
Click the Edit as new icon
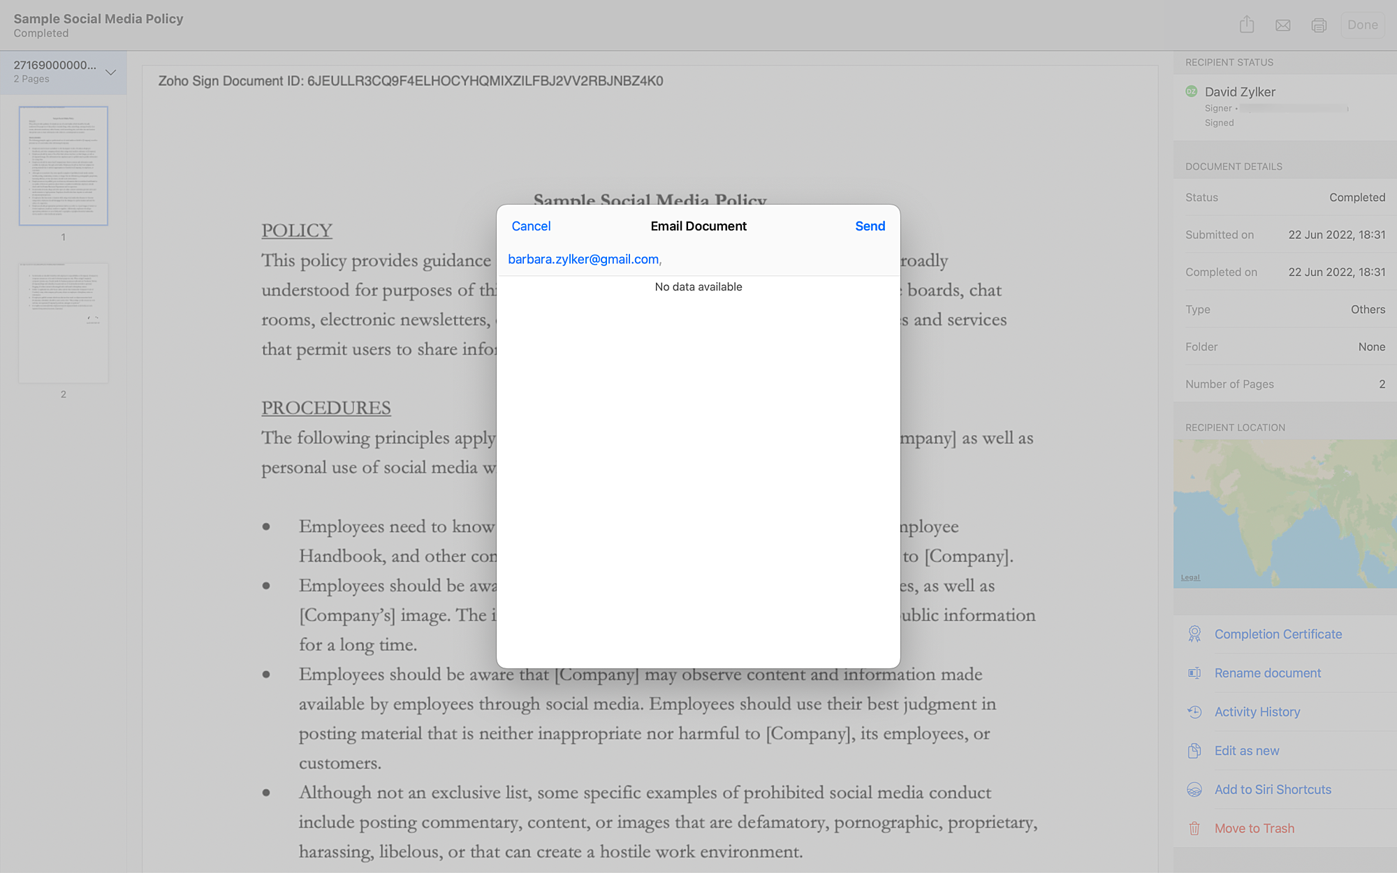pos(1194,751)
